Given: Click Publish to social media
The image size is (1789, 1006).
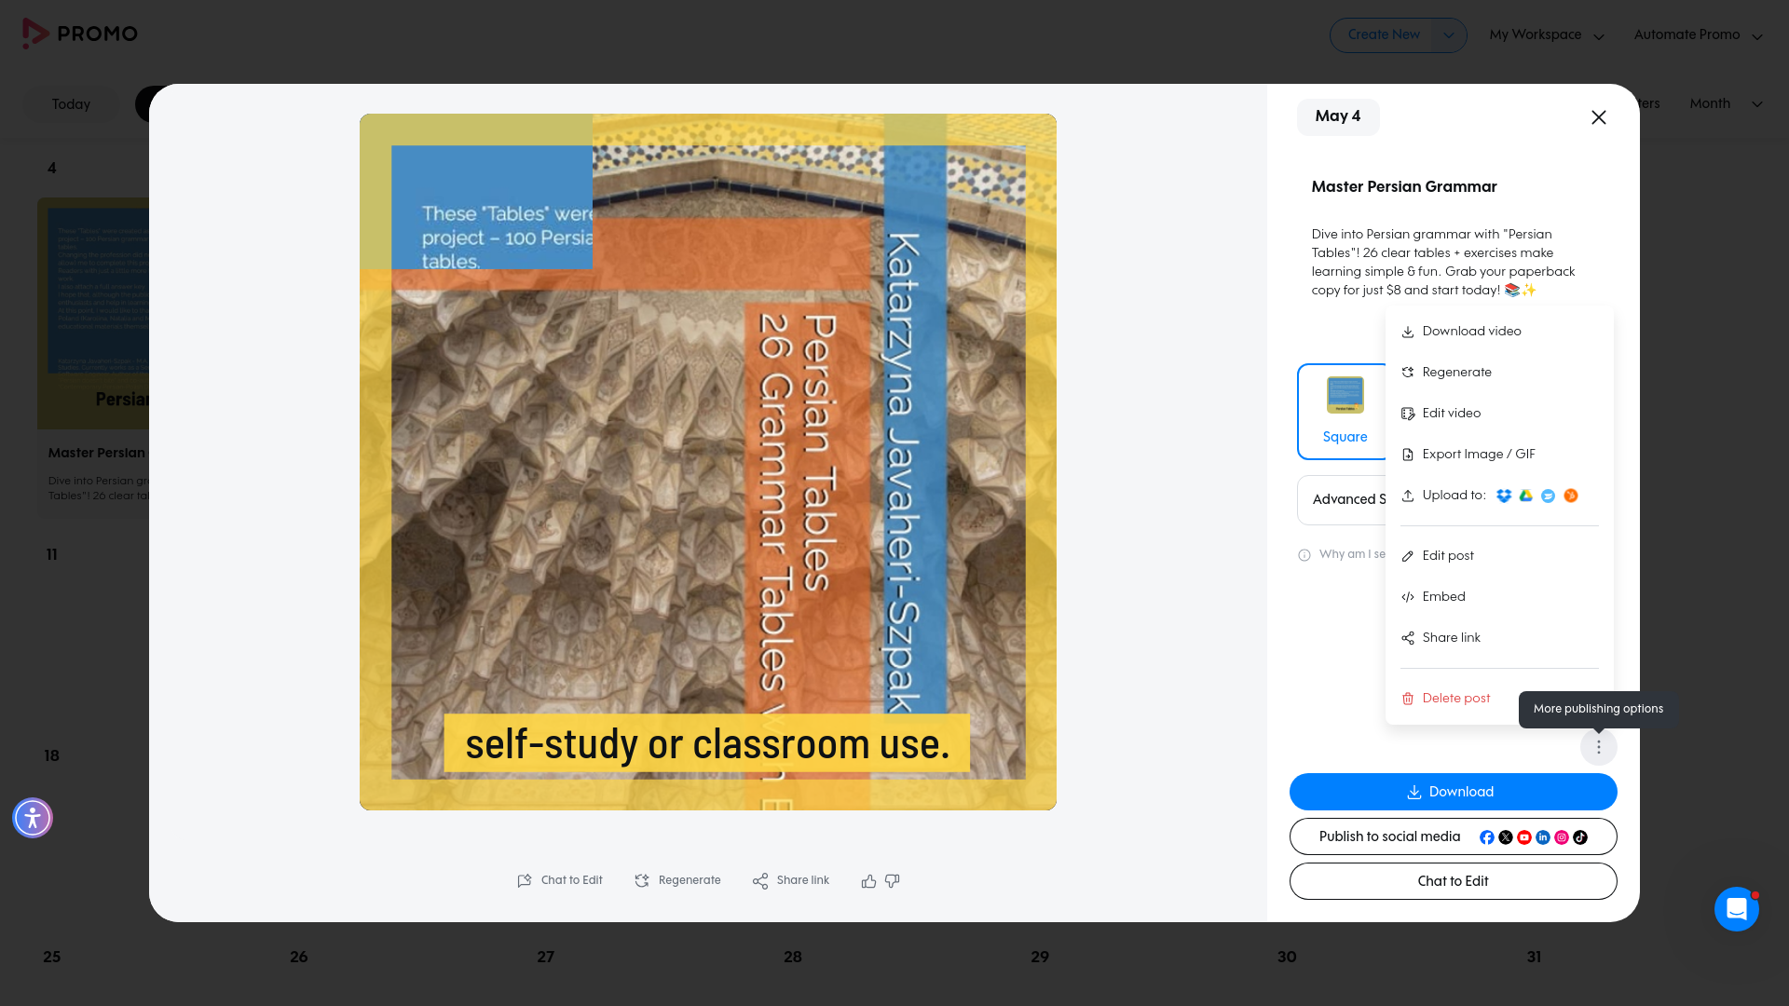Looking at the screenshot, I should 1389,836.
